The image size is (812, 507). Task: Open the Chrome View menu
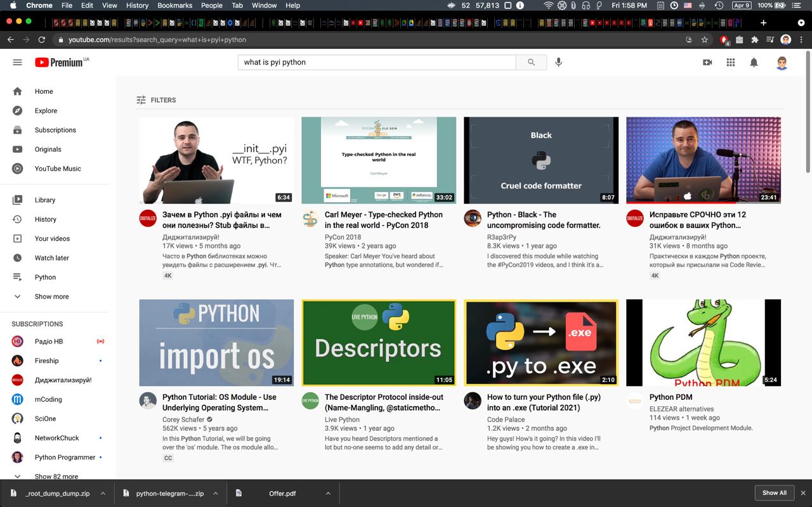pyautogui.click(x=110, y=5)
